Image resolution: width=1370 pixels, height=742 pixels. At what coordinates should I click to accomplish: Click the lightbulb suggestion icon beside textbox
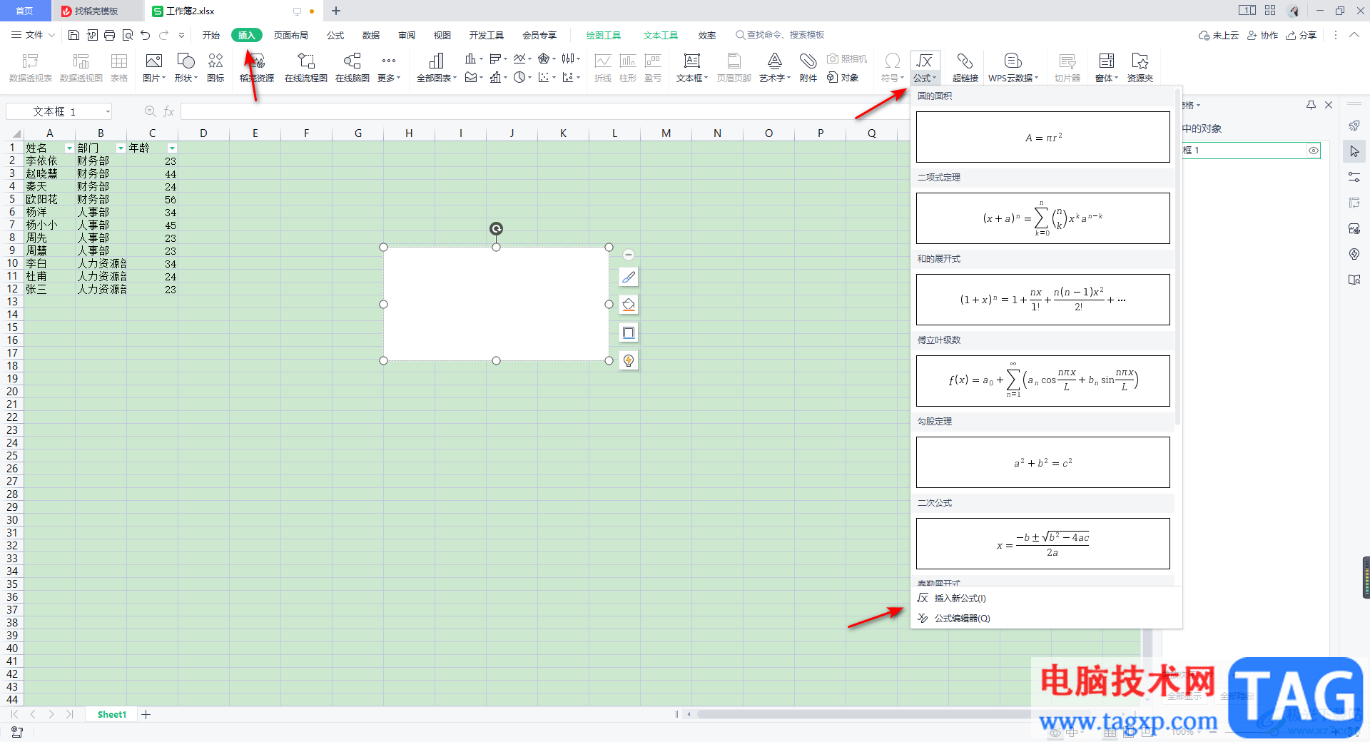pyautogui.click(x=629, y=360)
